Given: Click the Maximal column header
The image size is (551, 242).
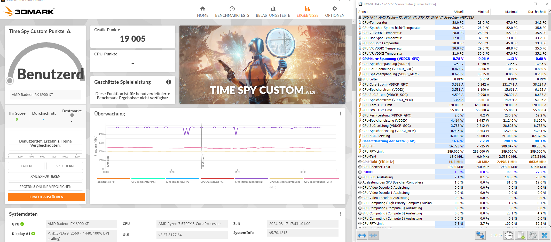Looking at the screenshot, I should click(505, 12).
